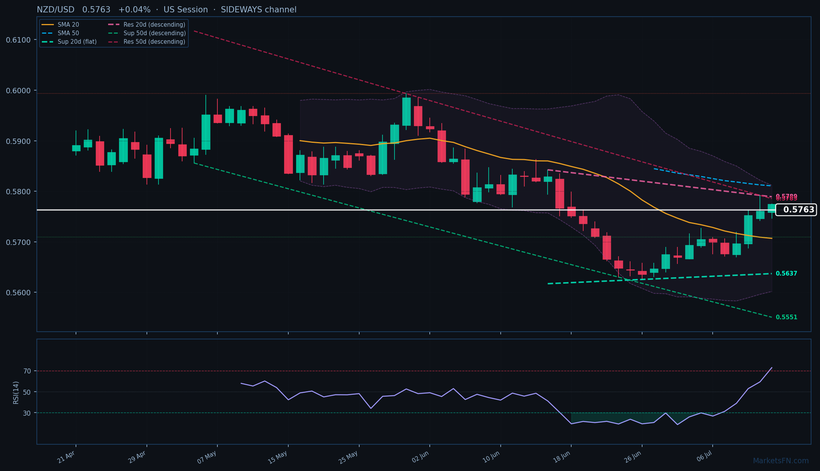
Task: Click the RSI(14) axis label
Action: point(16,392)
